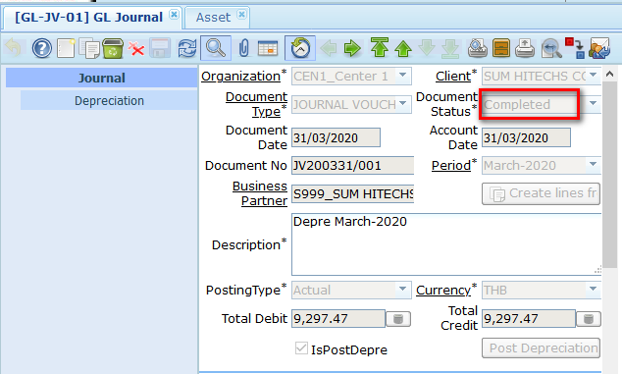622x374 pixels.
Task: Click the red X delete selection icon
Action: coord(136,49)
